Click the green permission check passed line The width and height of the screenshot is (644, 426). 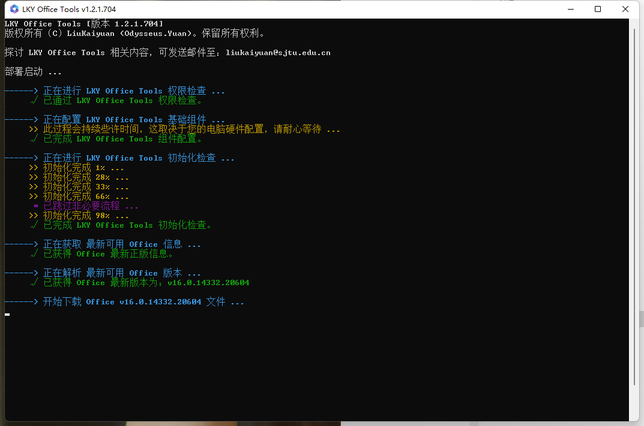click(116, 101)
